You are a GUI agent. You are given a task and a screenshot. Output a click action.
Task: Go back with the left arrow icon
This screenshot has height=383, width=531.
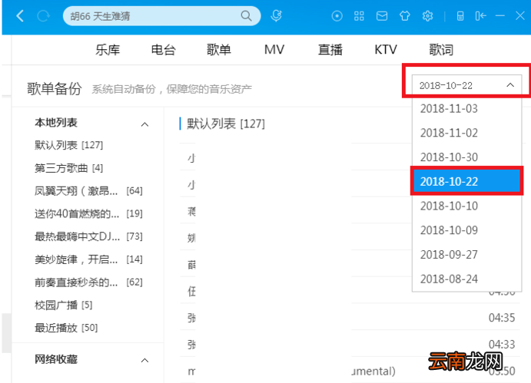[x=20, y=16]
